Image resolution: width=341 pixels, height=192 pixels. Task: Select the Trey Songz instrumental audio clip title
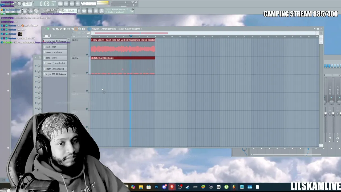pyautogui.click(x=123, y=40)
